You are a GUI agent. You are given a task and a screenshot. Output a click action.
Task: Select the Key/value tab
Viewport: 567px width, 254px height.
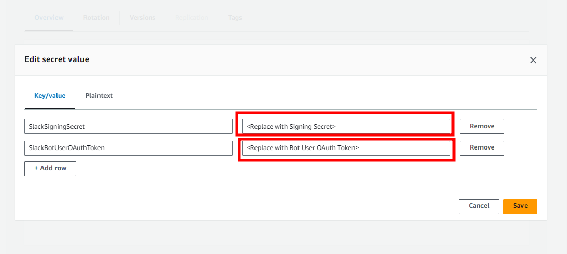50,96
